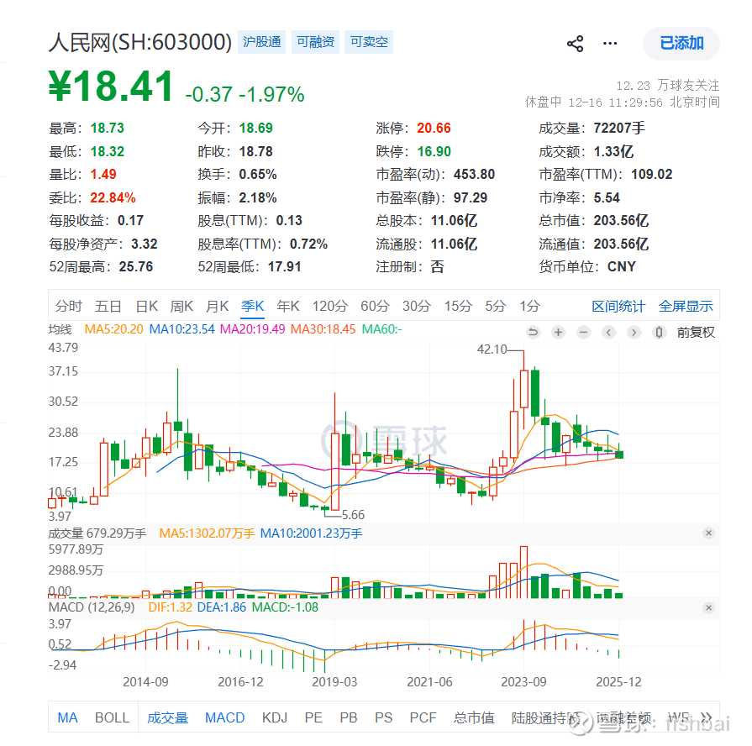Click the 52周最高 value 25.76
The height and width of the screenshot is (746, 752).
point(136,266)
